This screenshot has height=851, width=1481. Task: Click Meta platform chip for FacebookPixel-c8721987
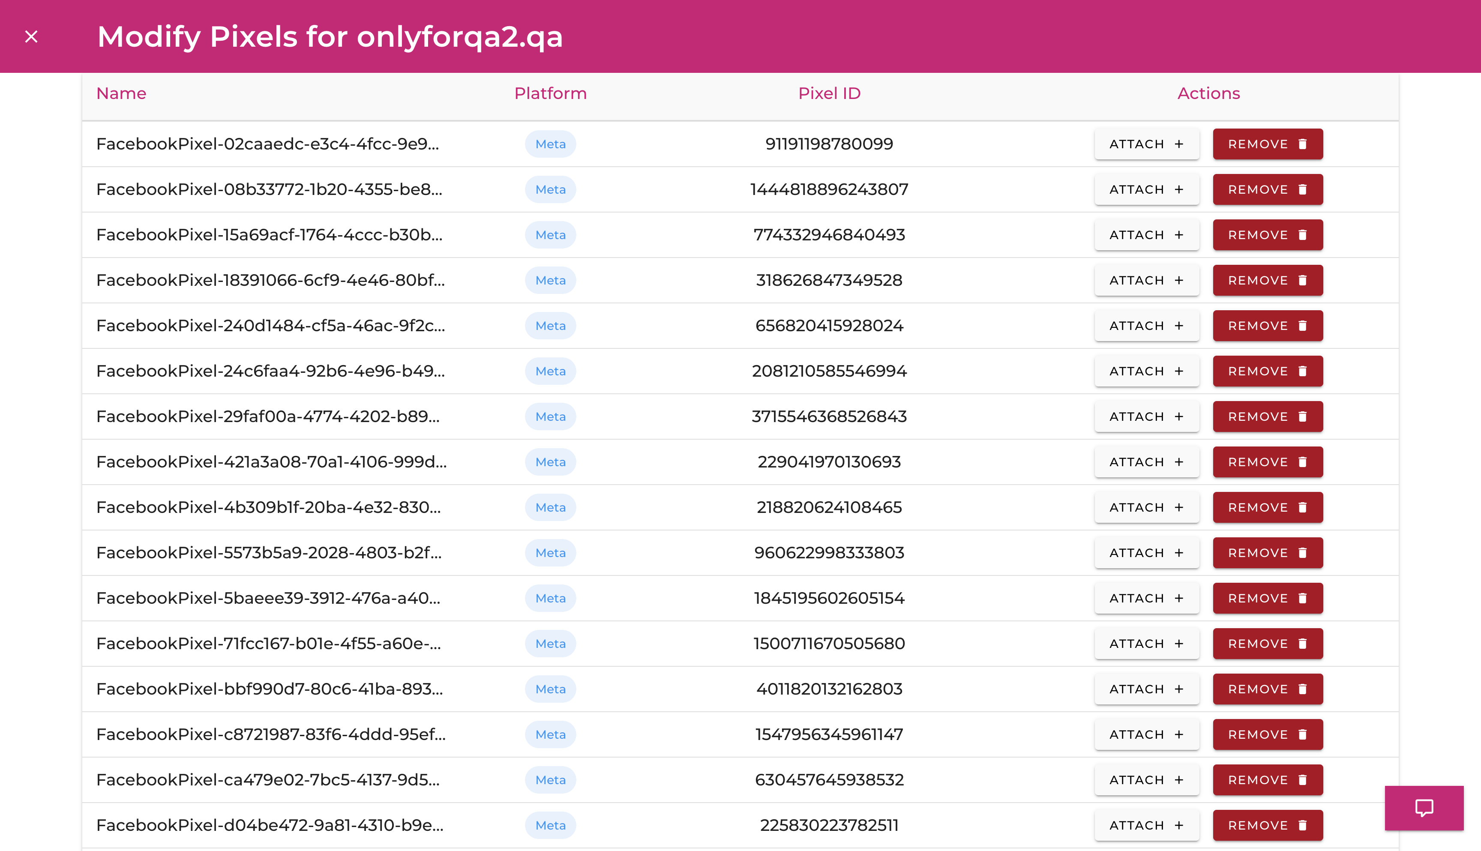550,735
